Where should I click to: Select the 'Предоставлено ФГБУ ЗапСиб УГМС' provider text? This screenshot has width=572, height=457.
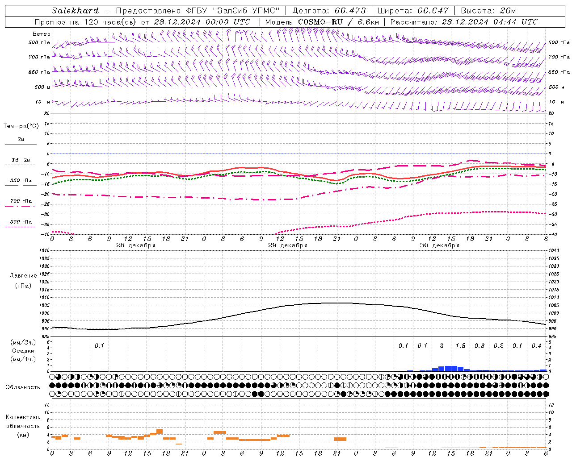(x=197, y=11)
